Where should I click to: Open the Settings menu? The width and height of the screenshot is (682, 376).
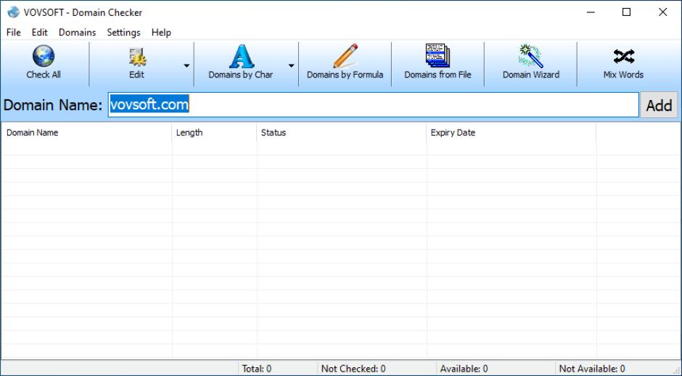click(x=123, y=33)
